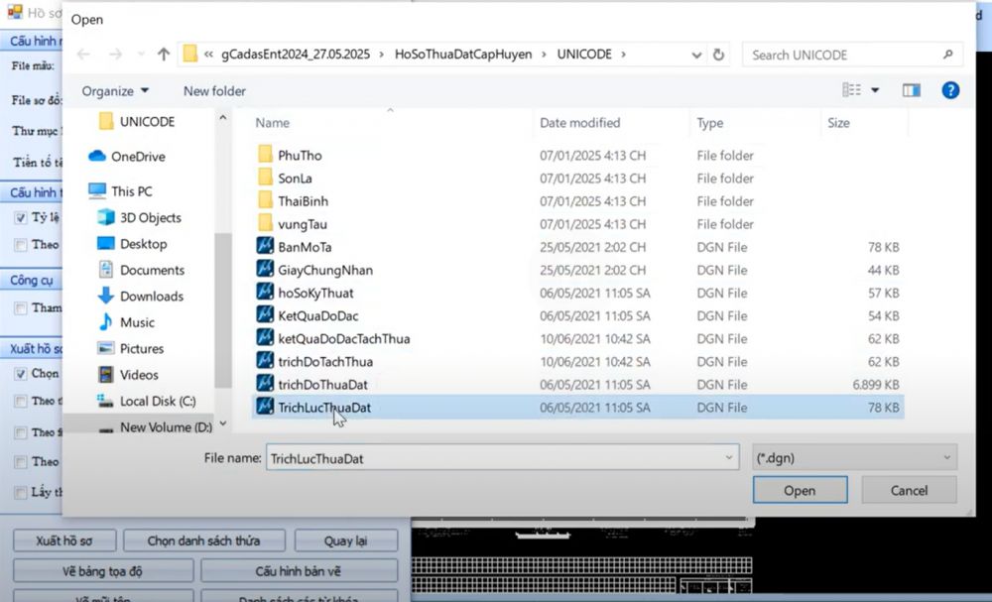Image resolution: width=992 pixels, height=602 pixels.
Task: Click the refresh icon in address bar
Action: (x=718, y=55)
